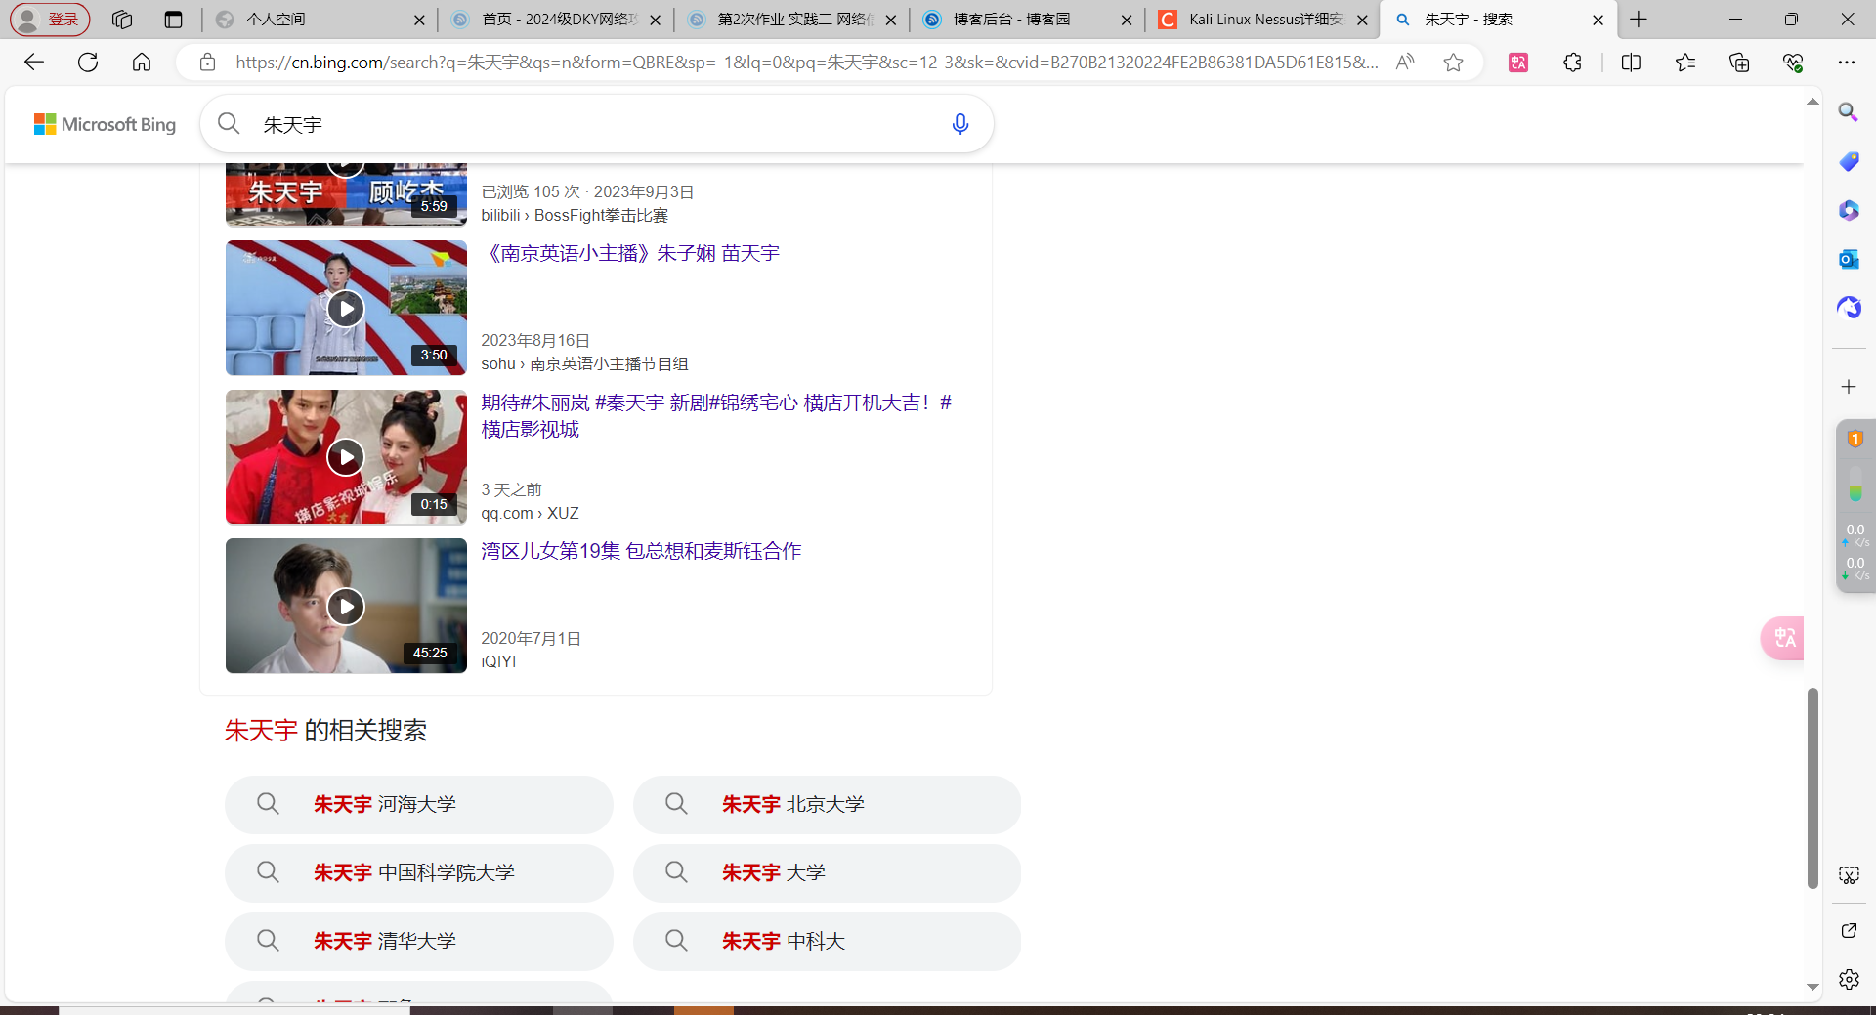Search related 朱天宇 中国科学院大学
This screenshot has height=1015, width=1876.
(418, 872)
